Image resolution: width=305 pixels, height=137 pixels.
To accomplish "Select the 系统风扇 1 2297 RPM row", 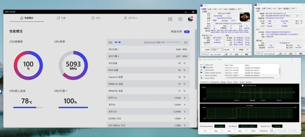I will 148,56.
